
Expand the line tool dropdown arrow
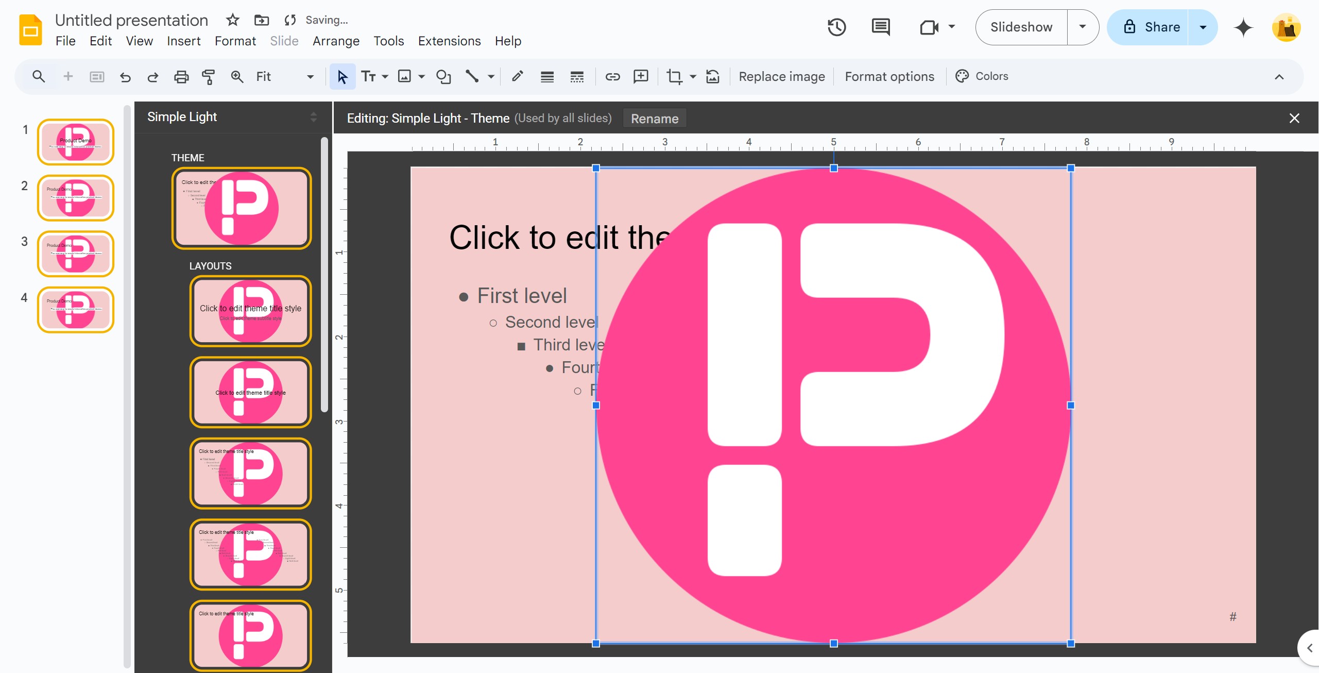(491, 77)
